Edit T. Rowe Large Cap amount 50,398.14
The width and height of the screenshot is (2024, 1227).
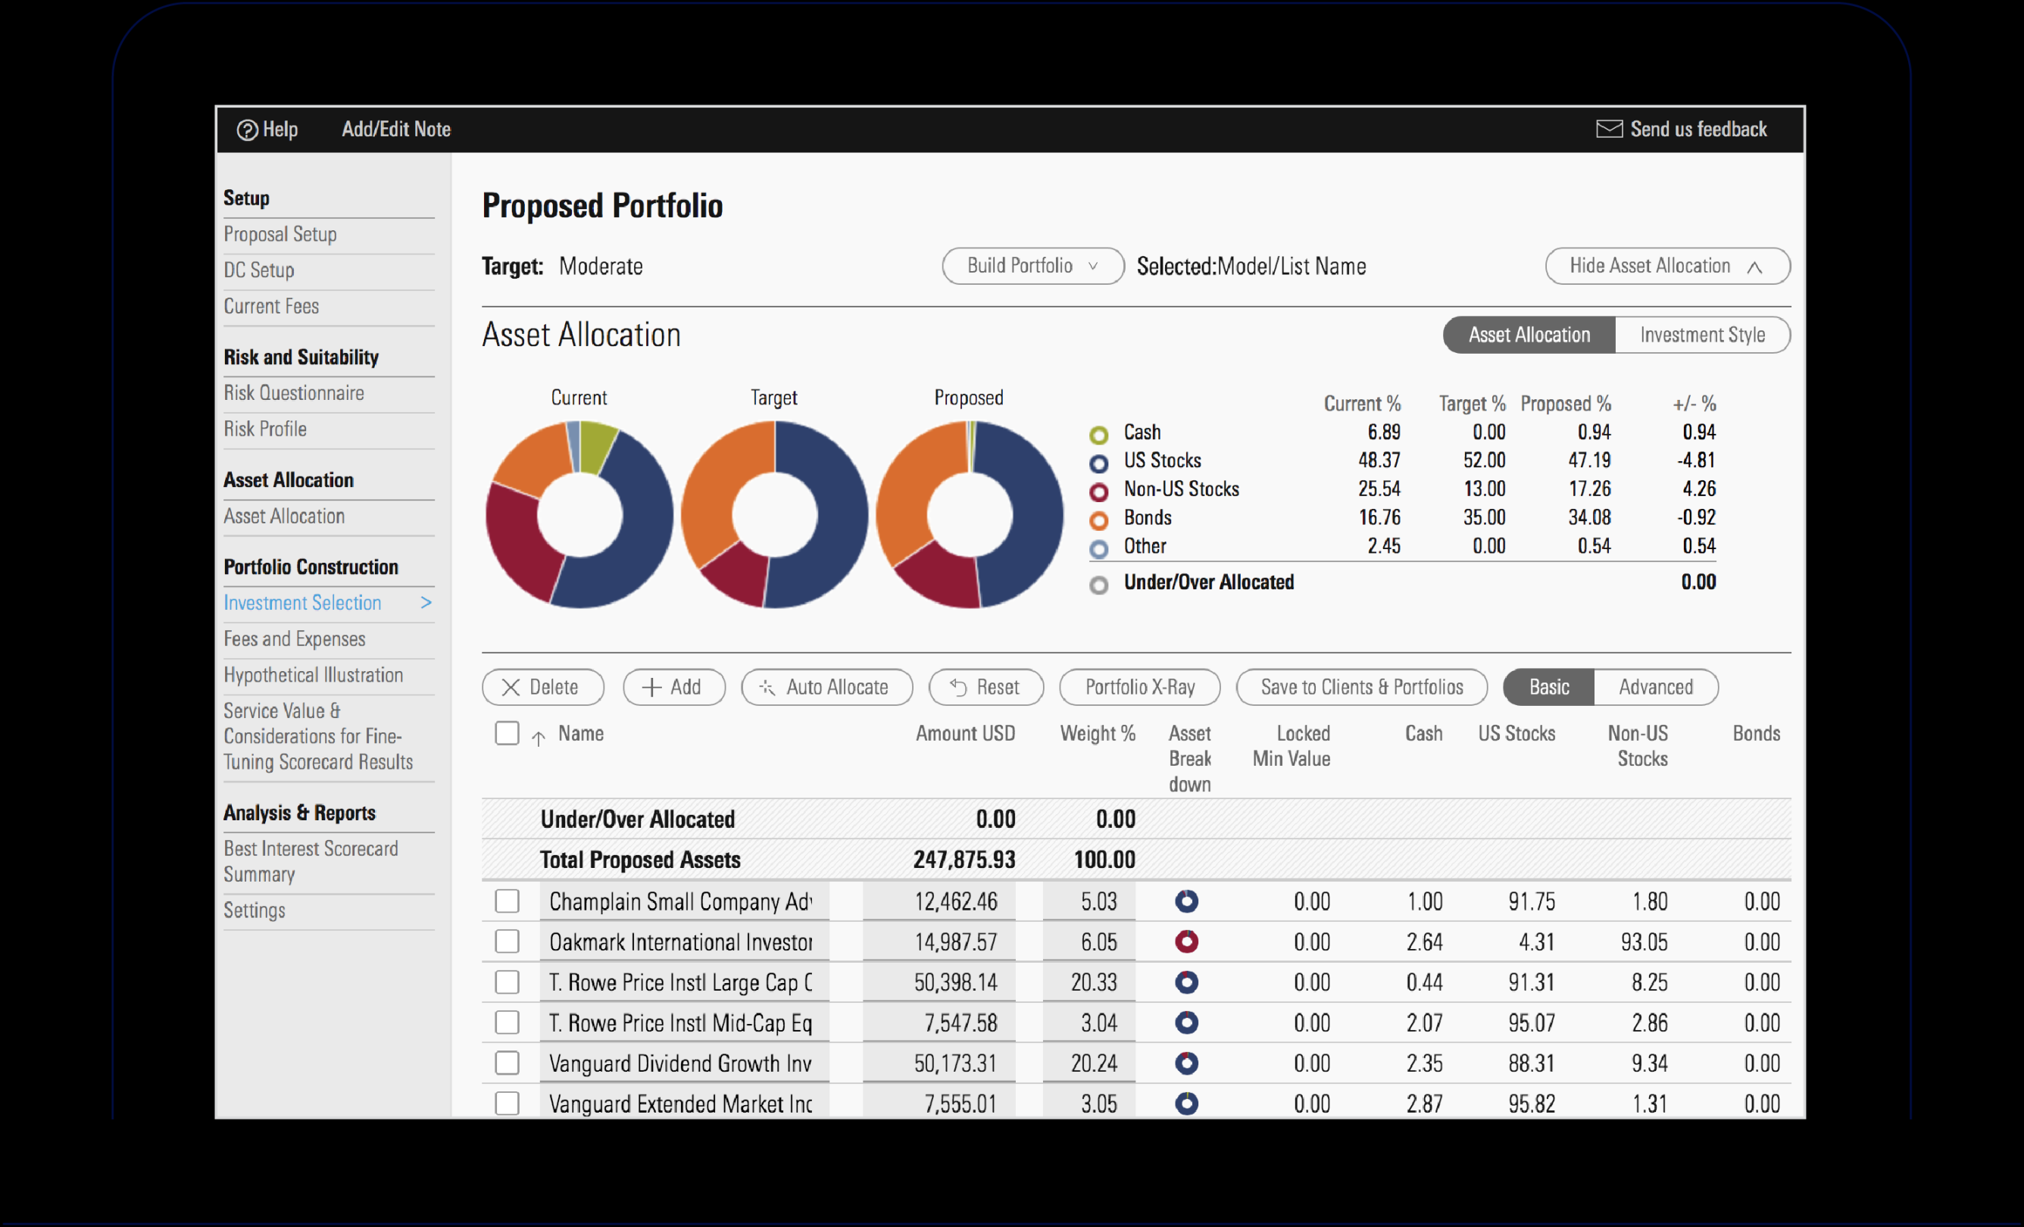[x=939, y=982]
